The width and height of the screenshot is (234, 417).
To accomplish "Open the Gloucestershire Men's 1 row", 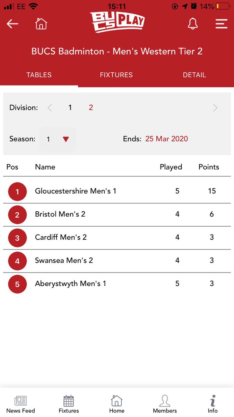I will click(x=117, y=191).
